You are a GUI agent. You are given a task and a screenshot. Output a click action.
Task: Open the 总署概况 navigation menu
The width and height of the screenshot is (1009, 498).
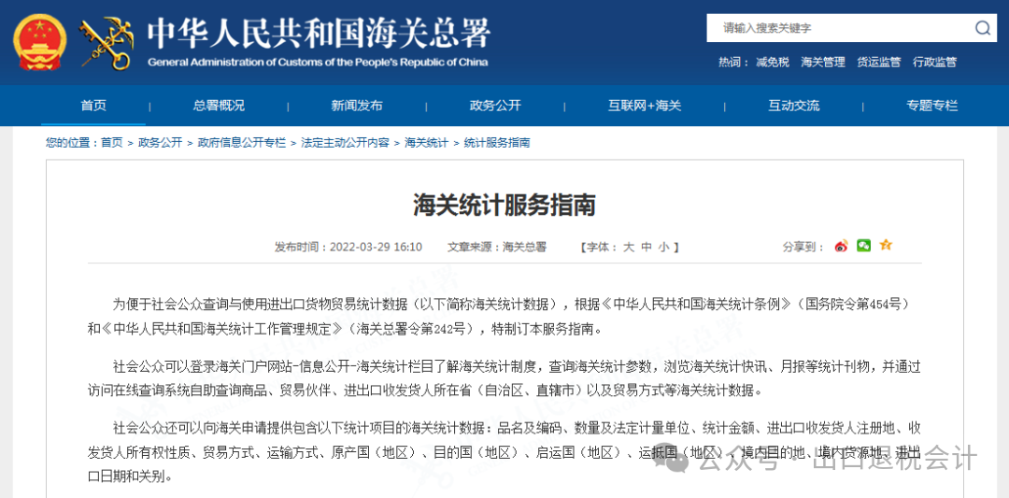pos(219,106)
